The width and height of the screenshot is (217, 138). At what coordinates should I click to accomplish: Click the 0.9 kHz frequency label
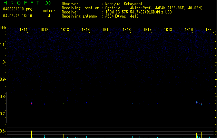click(2, 79)
